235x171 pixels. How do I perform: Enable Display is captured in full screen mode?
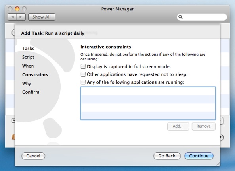[x=83, y=66]
